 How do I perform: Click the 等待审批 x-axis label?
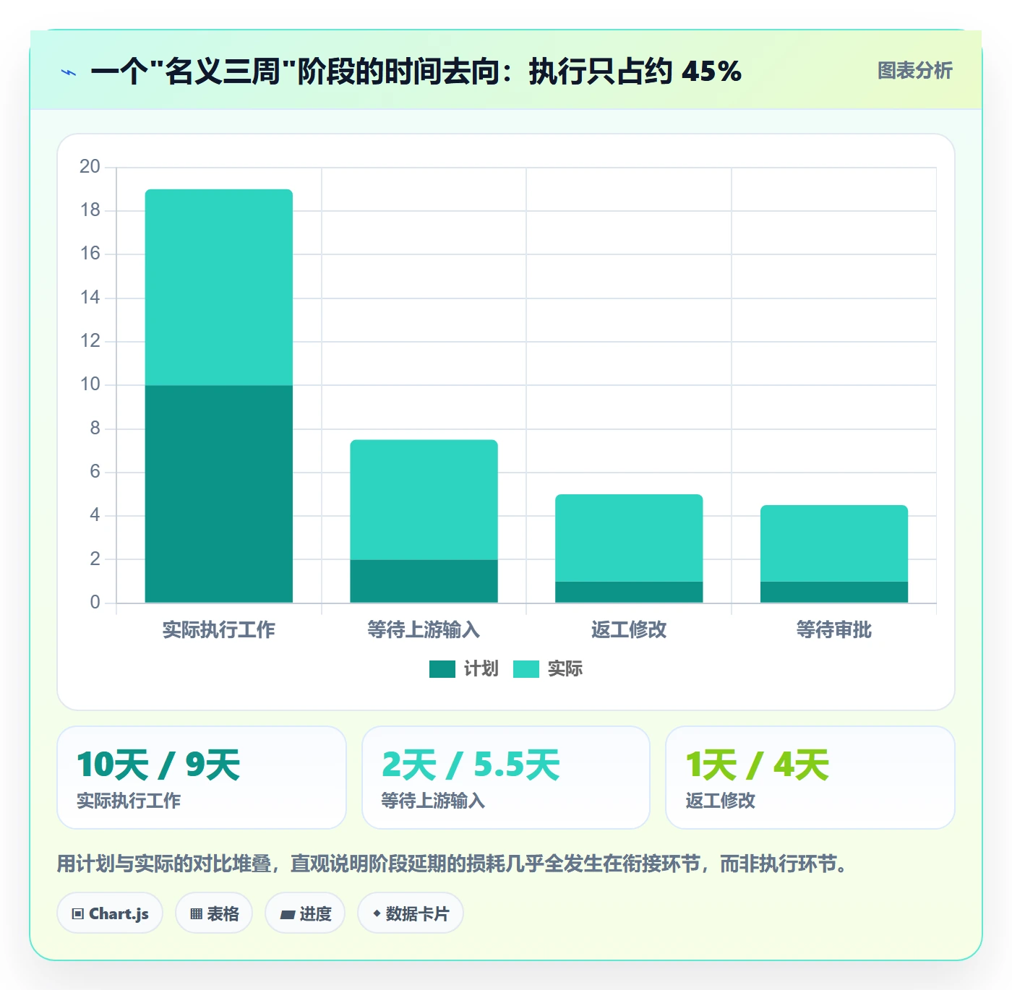point(834,630)
